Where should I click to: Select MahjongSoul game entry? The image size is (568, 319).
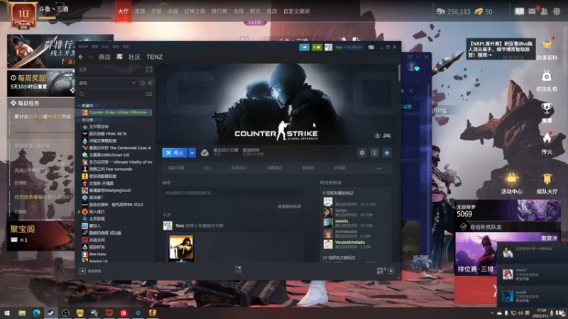coord(109,190)
